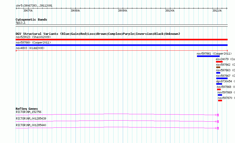Open the nsv597861 (Cooper2011) label
Viewport: 235px width, 143px height.
click(x=214, y=54)
